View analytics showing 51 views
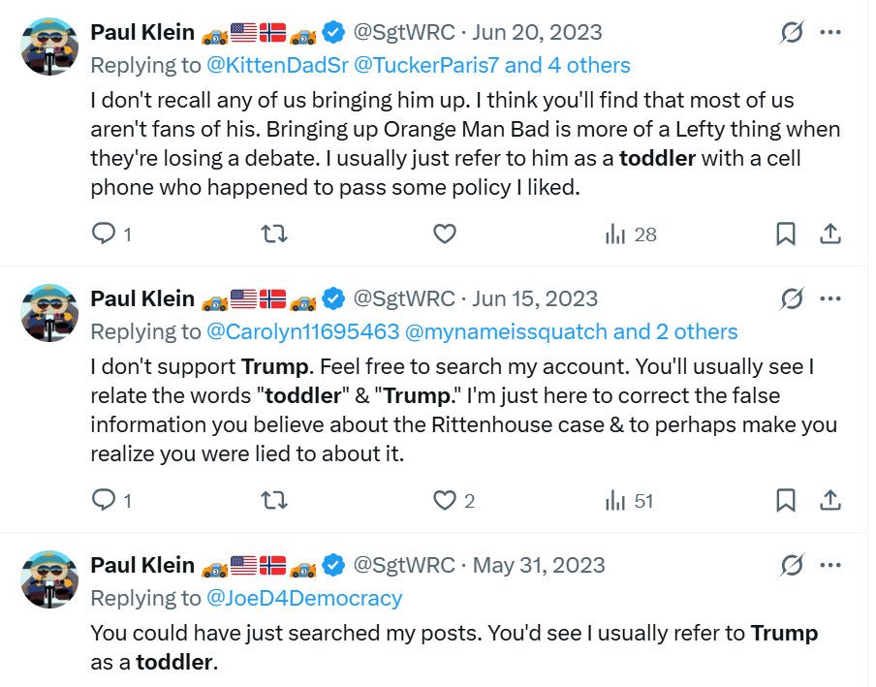The height and width of the screenshot is (687, 876). (629, 500)
